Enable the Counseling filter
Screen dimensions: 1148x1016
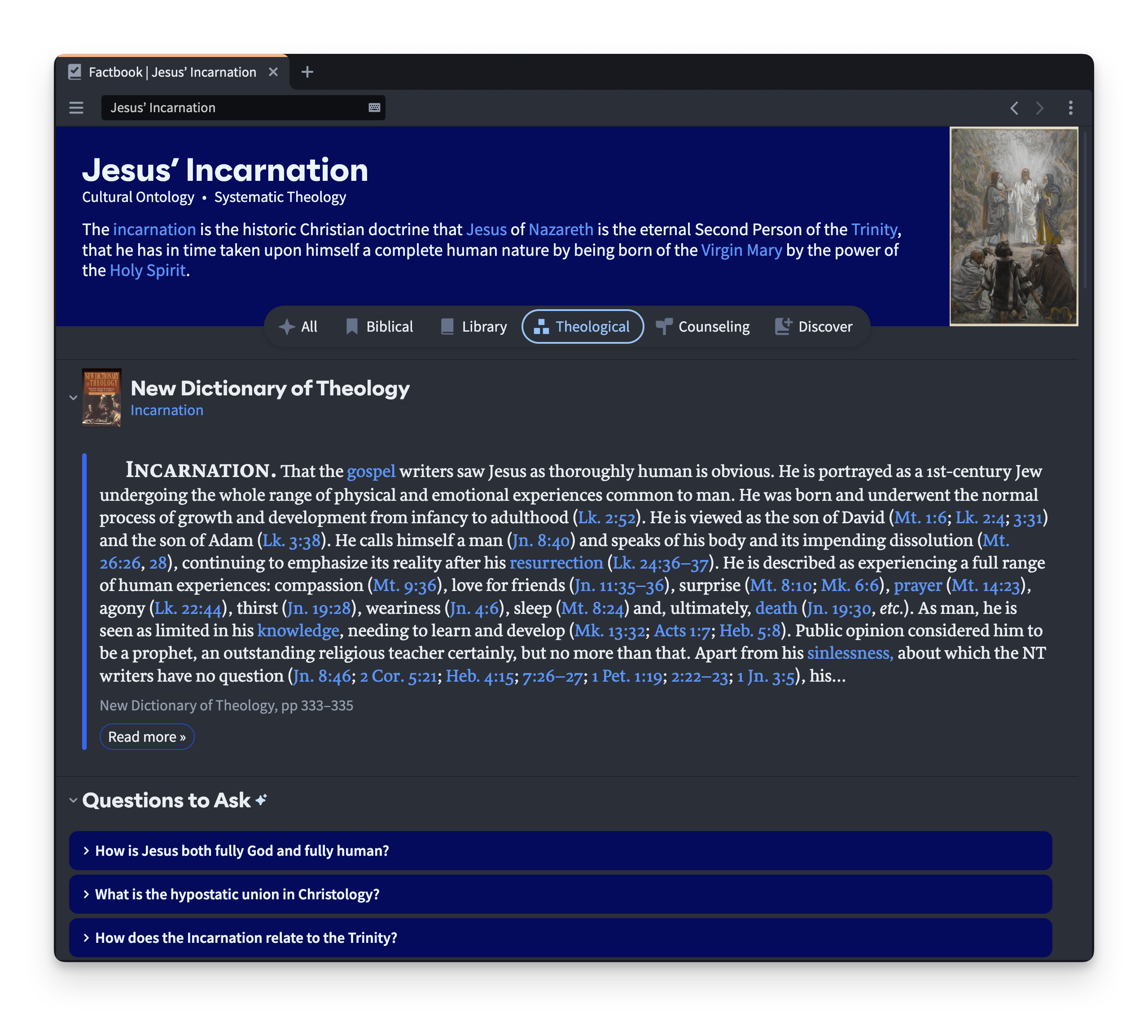(x=703, y=326)
